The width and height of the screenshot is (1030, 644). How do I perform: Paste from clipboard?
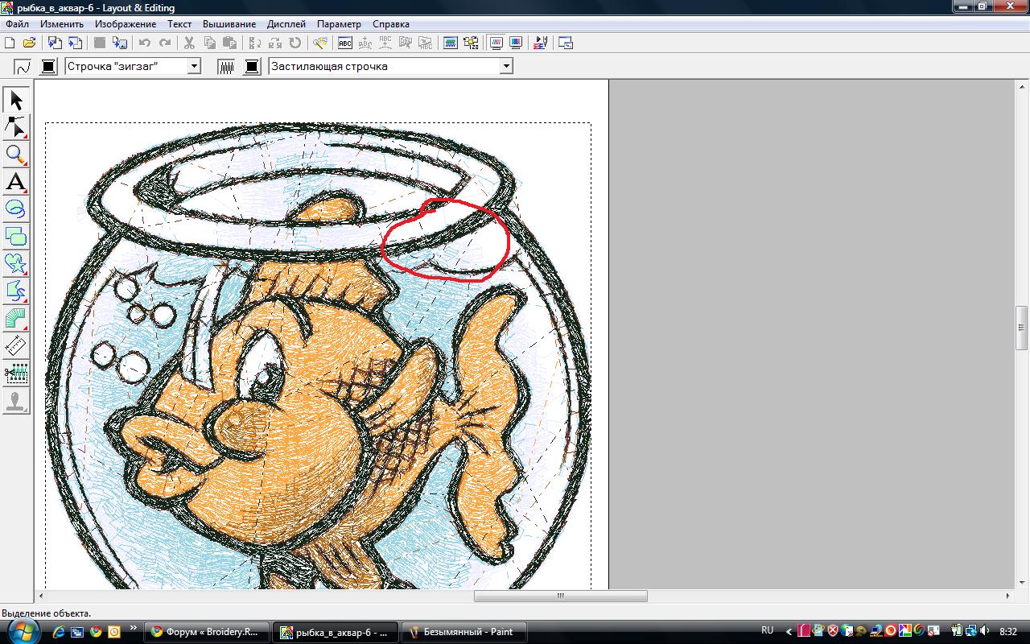point(229,43)
